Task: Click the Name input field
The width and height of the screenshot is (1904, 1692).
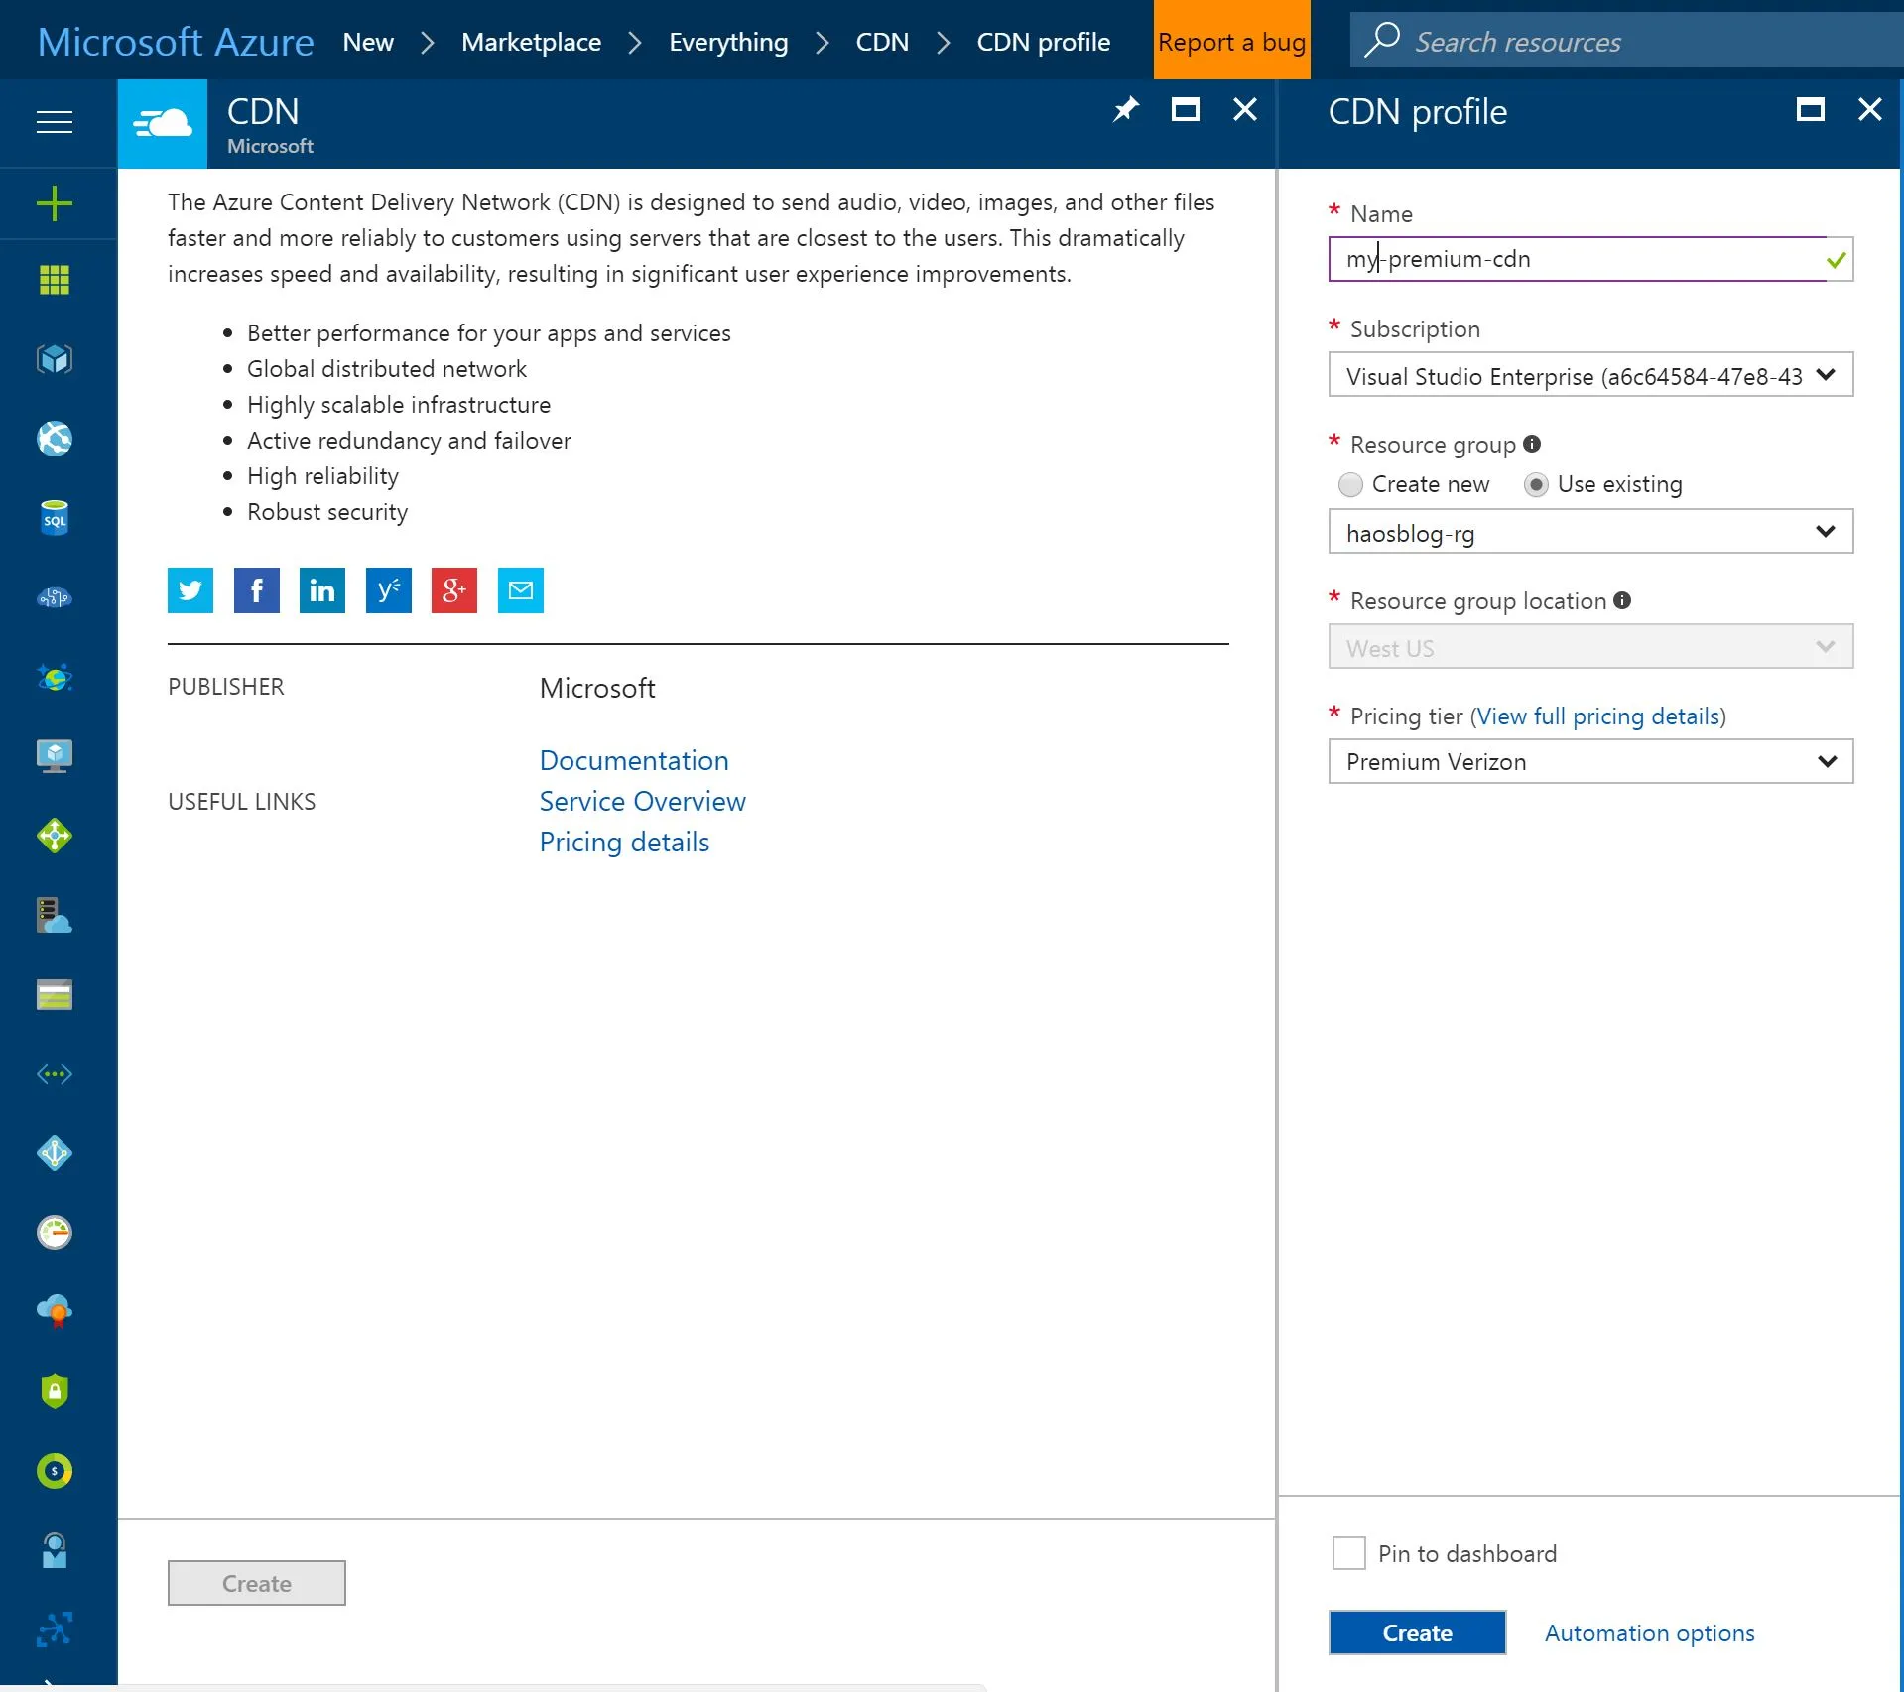Action: [x=1590, y=259]
